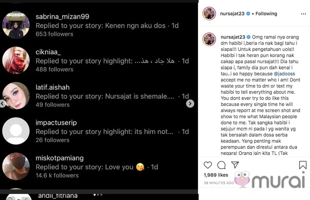310x200 pixels.
Task: View the 1,989 likes list
Action: click(x=216, y=175)
